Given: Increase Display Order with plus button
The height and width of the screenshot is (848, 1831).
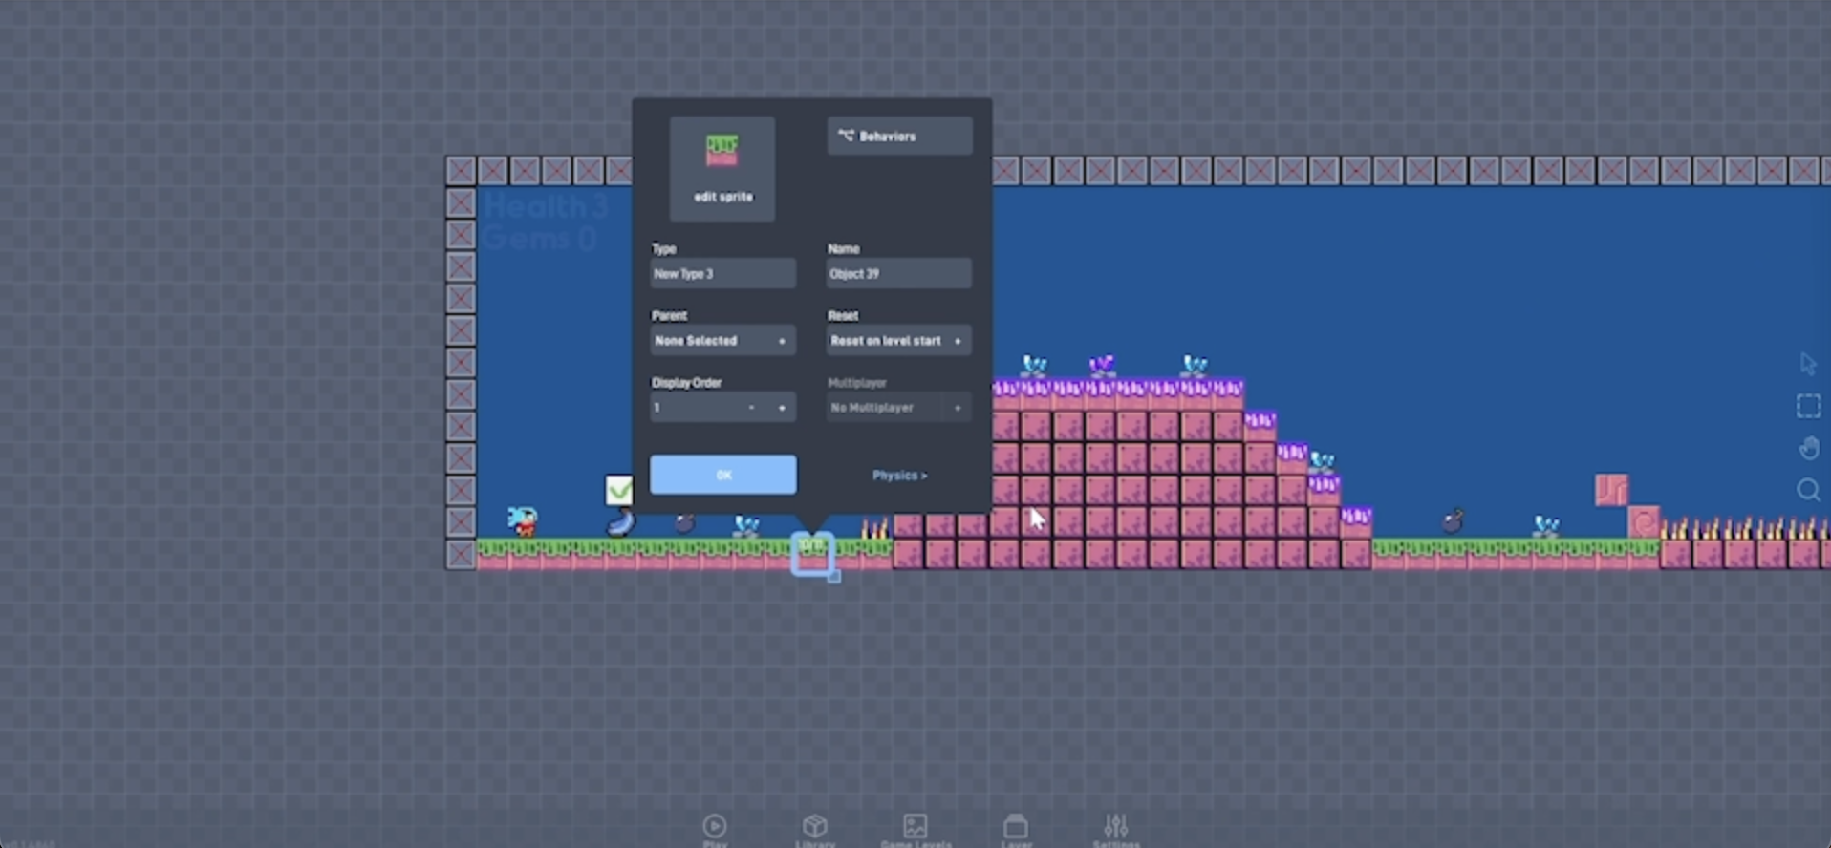Looking at the screenshot, I should pos(782,408).
